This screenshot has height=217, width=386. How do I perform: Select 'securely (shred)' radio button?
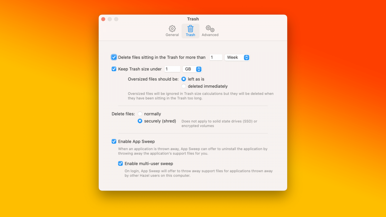pyautogui.click(x=140, y=121)
